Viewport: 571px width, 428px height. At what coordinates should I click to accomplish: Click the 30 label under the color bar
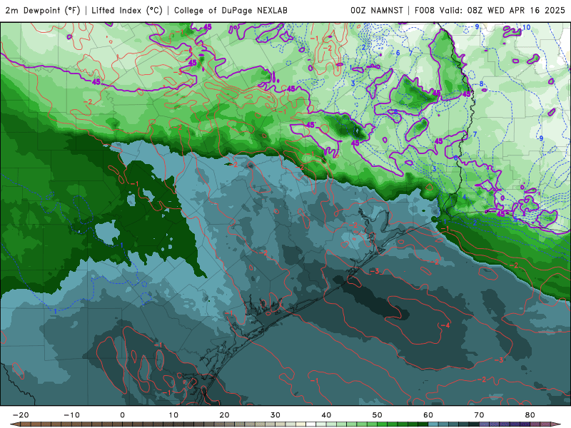point(276,415)
